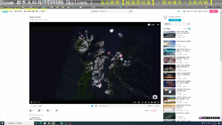
Task: Open File Explorer from the taskbar
Action: 49,123
